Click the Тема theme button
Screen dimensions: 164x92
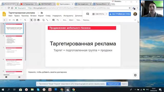79,20
